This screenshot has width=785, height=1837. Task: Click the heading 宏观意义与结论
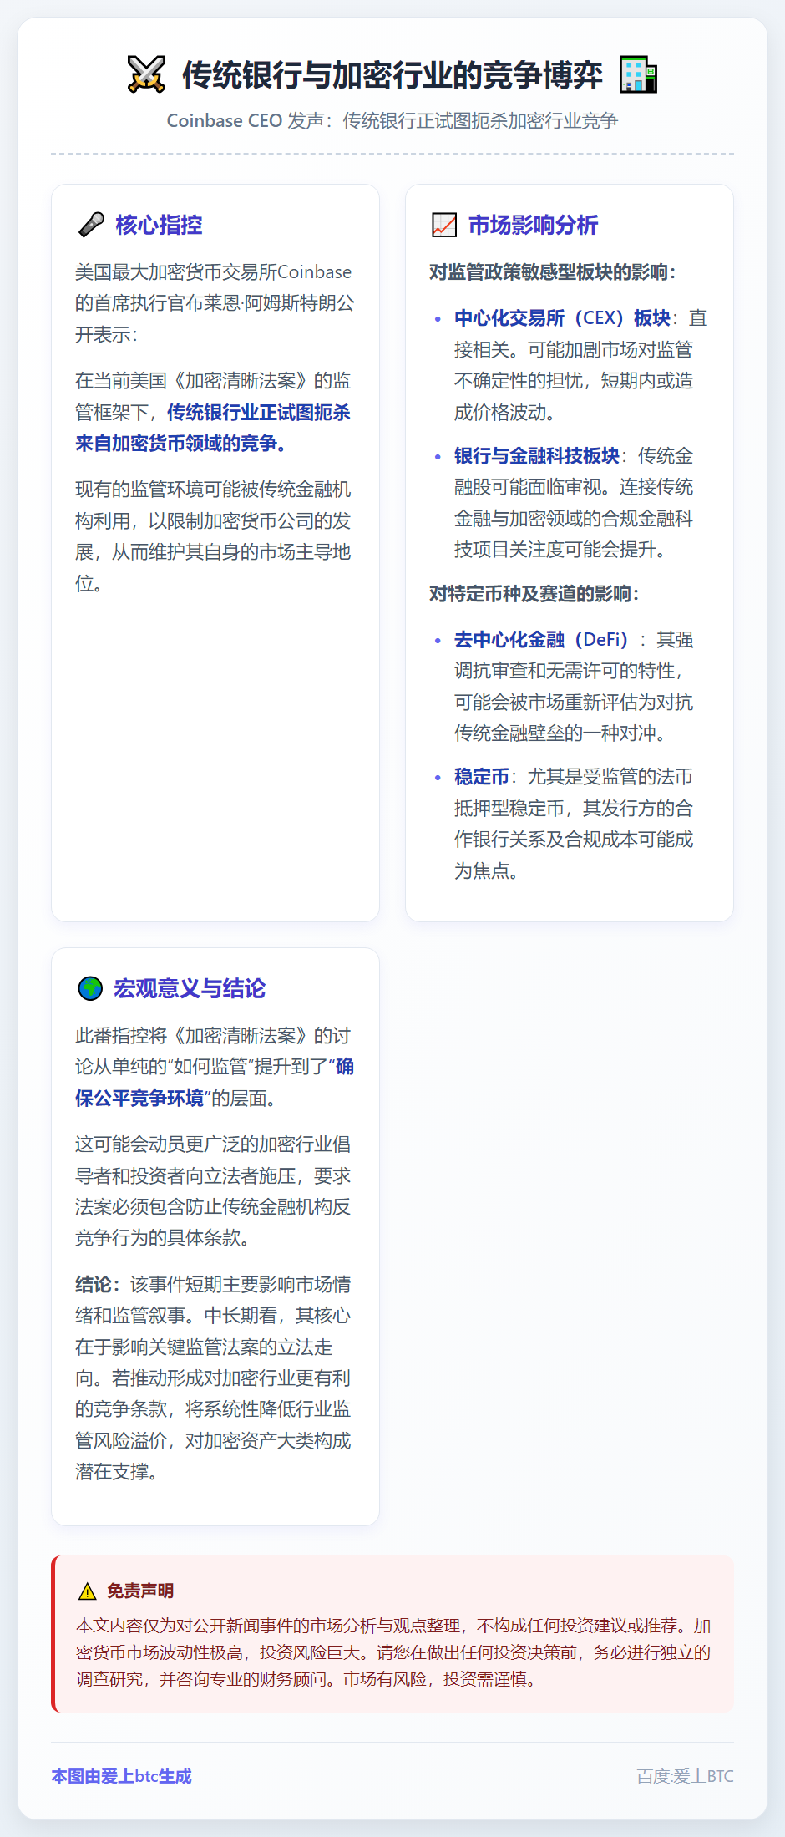[190, 988]
